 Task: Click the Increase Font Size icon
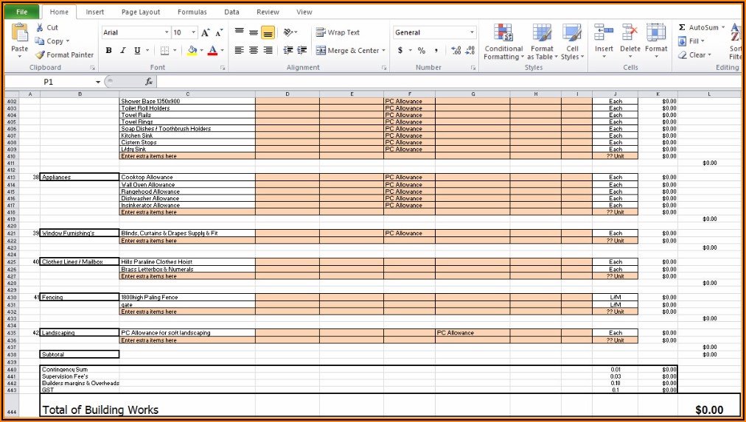tap(206, 32)
